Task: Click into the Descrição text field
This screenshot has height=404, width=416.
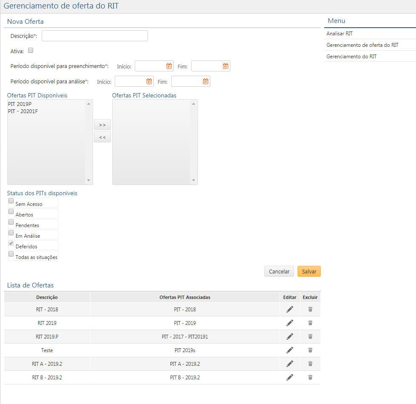Action: point(95,36)
